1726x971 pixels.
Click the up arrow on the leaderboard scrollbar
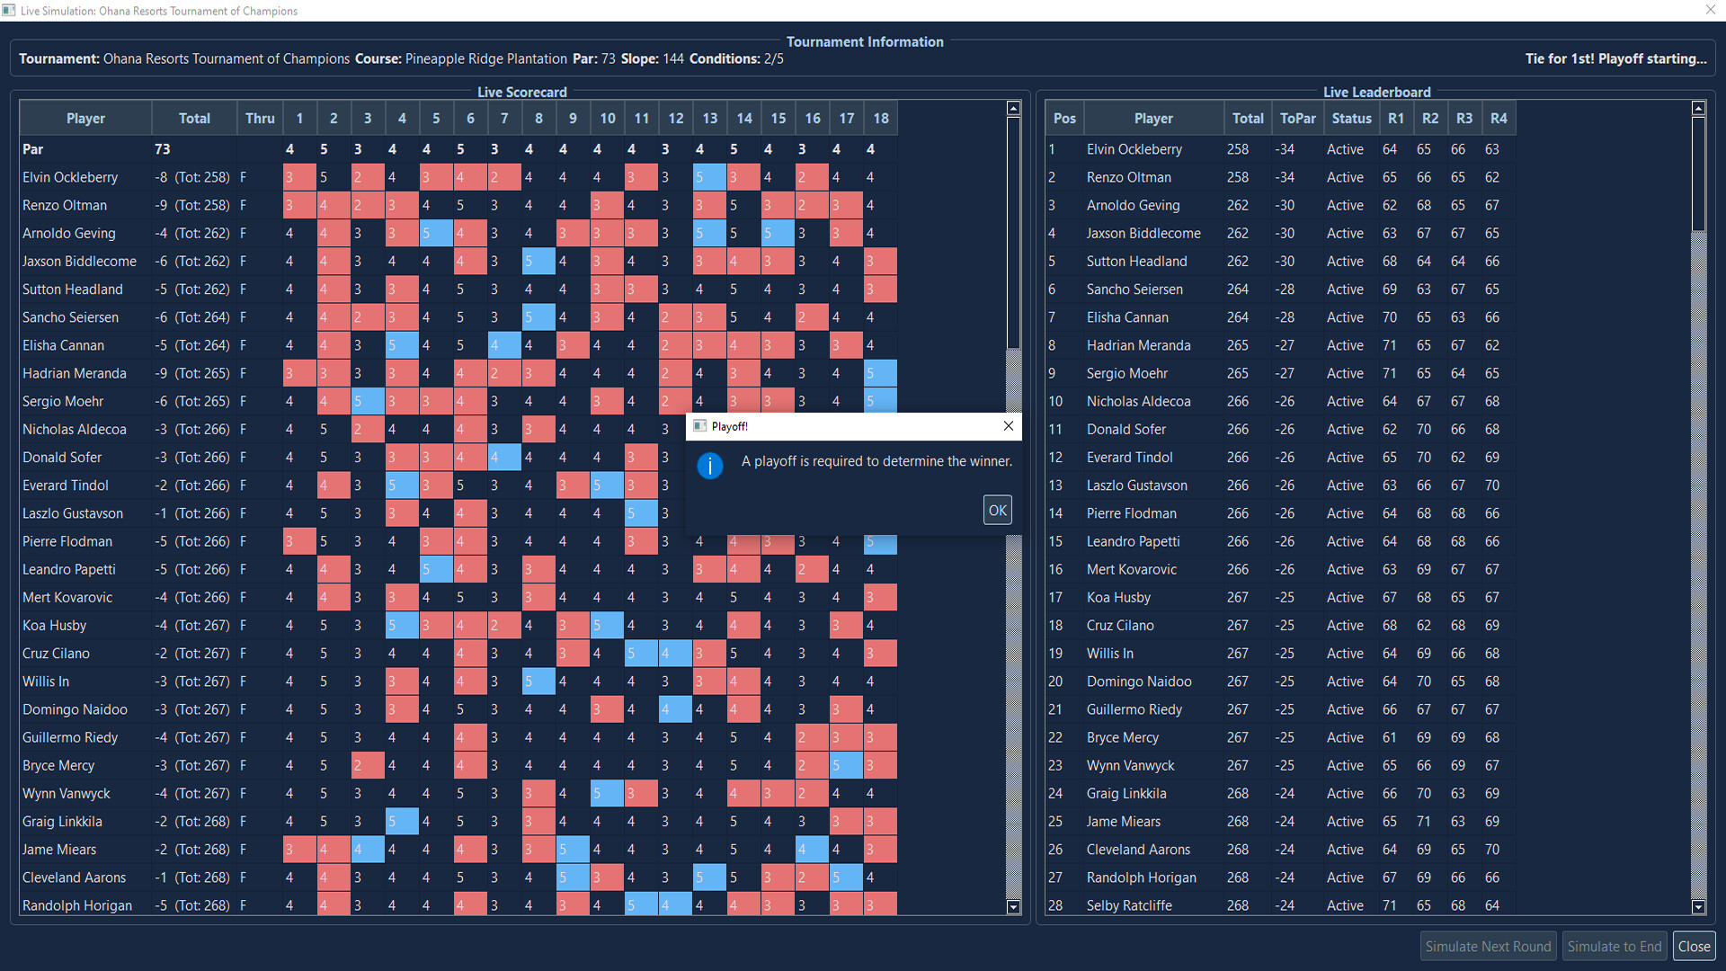(x=1698, y=107)
